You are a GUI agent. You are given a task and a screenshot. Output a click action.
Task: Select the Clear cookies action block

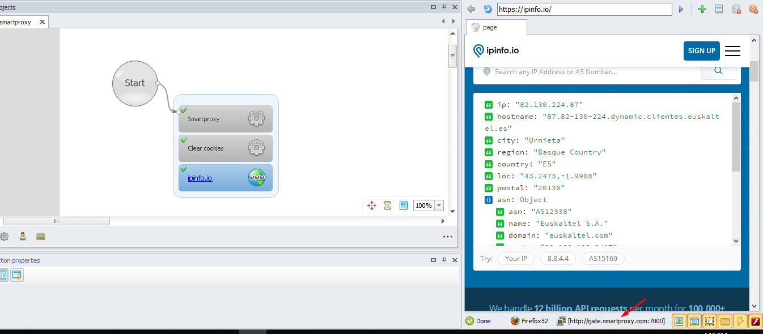pyautogui.click(x=226, y=148)
